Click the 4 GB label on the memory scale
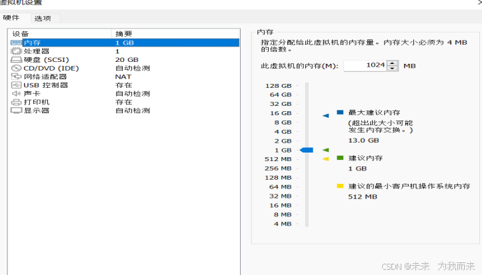This screenshot has width=482, height=275. (283, 132)
